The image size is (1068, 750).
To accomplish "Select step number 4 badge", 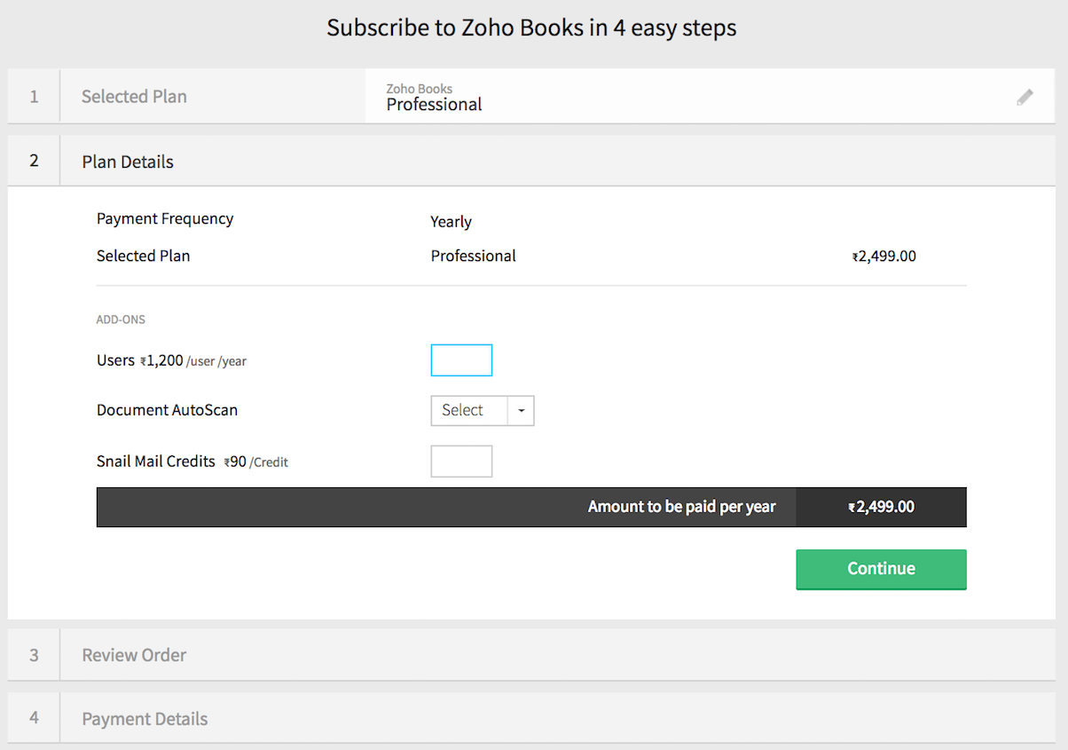I will coord(34,718).
